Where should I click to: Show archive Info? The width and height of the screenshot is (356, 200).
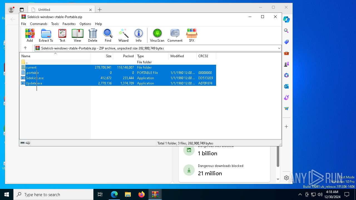[139, 35]
